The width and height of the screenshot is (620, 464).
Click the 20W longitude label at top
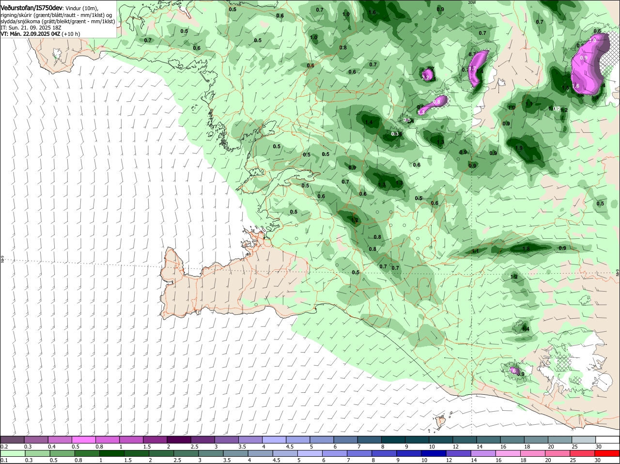pyautogui.click(x=472, y=2)
